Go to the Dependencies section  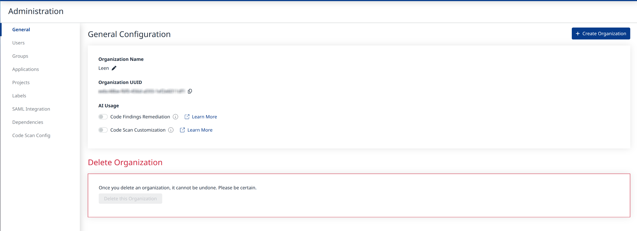click(28, 122)
